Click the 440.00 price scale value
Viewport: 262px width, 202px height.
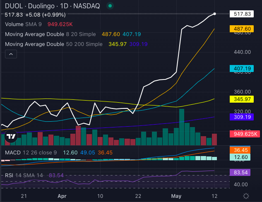(242, 52)
